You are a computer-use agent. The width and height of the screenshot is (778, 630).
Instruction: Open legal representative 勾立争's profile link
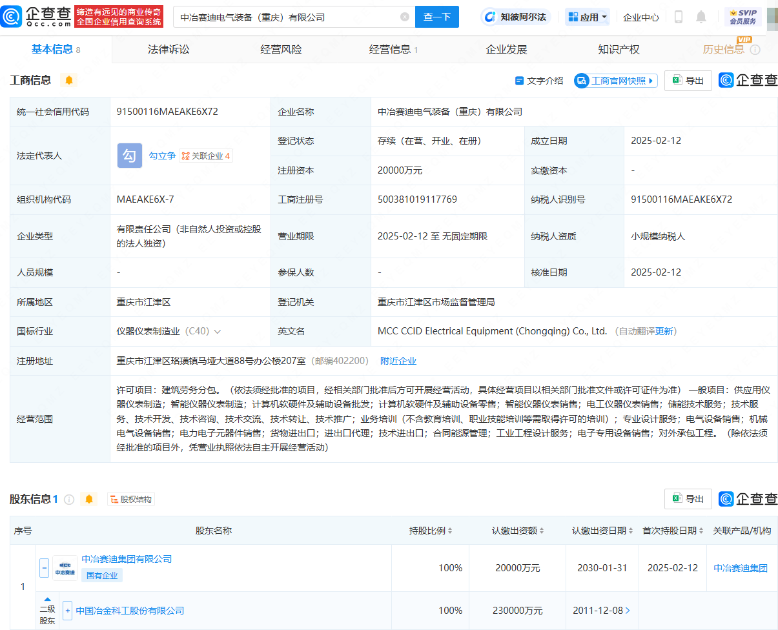pos(162,156)
